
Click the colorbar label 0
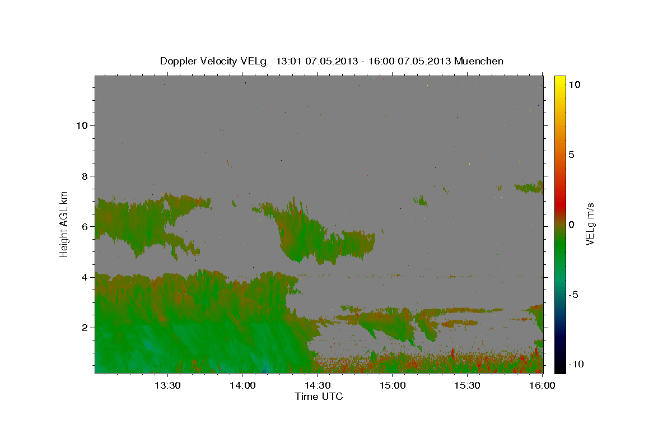coord(571,225)
